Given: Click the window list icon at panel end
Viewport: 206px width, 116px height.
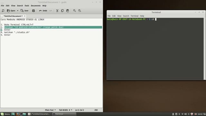Looking at the screenshot, I should [204, 114].
